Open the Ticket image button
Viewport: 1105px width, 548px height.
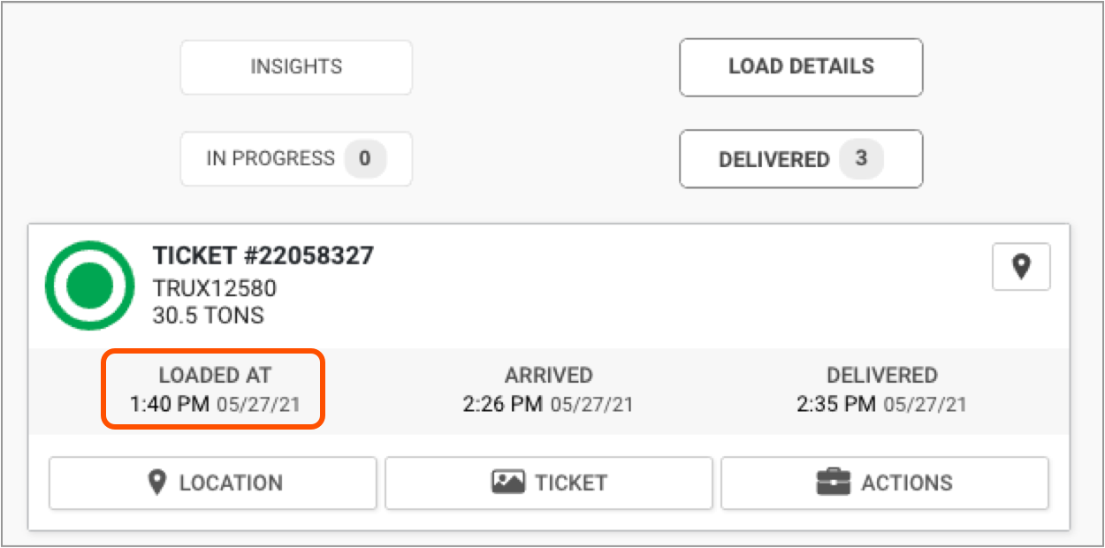point(549,483)
